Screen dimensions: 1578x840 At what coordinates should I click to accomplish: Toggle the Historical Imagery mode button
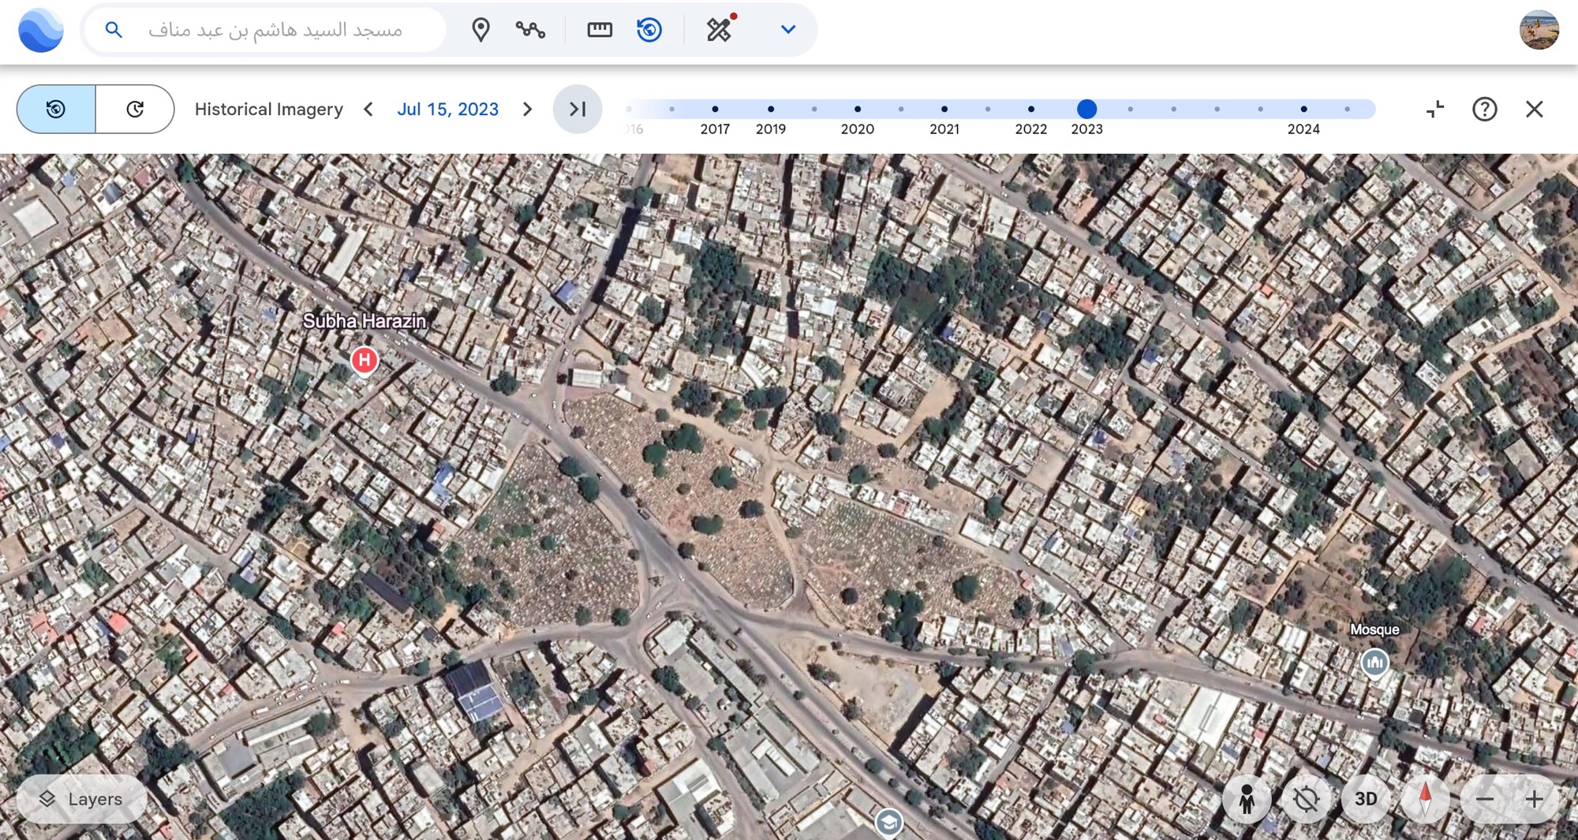[x=56, y=109]
